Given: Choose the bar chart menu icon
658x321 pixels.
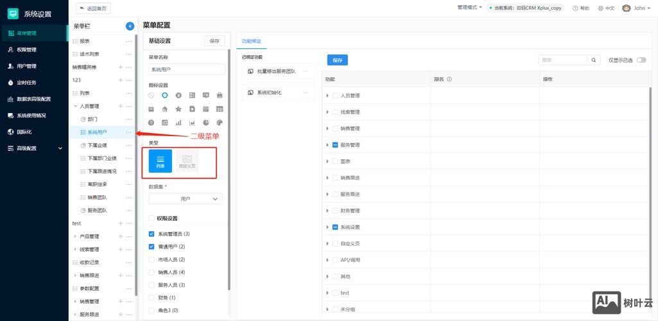Looking at the screenshot, I should pos(178,123).
